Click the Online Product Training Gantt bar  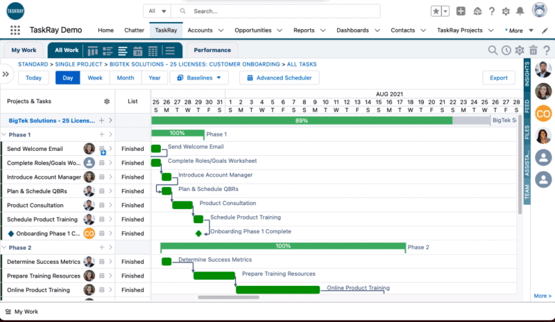pos(278,290)
